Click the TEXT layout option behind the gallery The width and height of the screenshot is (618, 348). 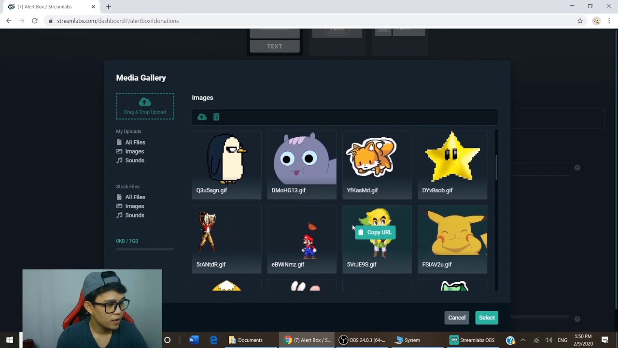tap(274, 46)
